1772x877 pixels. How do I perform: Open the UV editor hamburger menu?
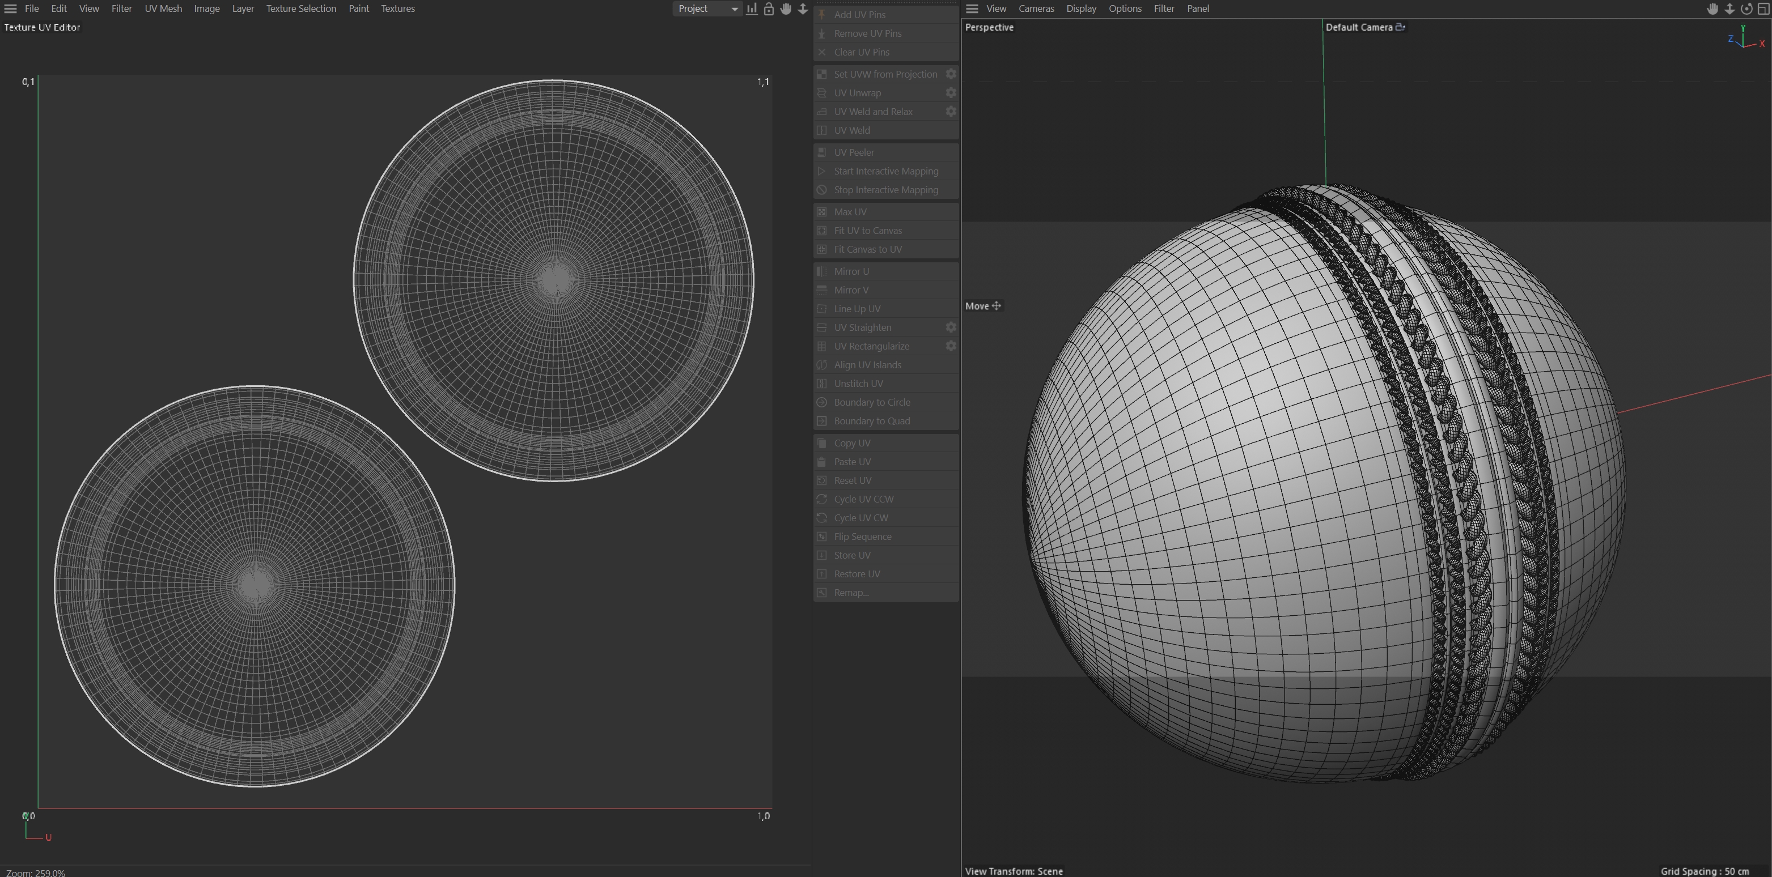tap(10, 9)
